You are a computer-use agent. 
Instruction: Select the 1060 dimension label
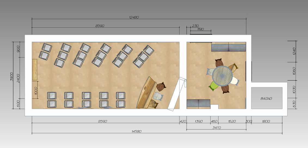pyautogui.click(x=294, y=71)
